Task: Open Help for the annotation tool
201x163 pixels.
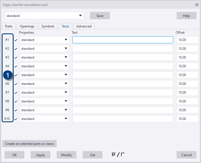Action: click(186, 16)
